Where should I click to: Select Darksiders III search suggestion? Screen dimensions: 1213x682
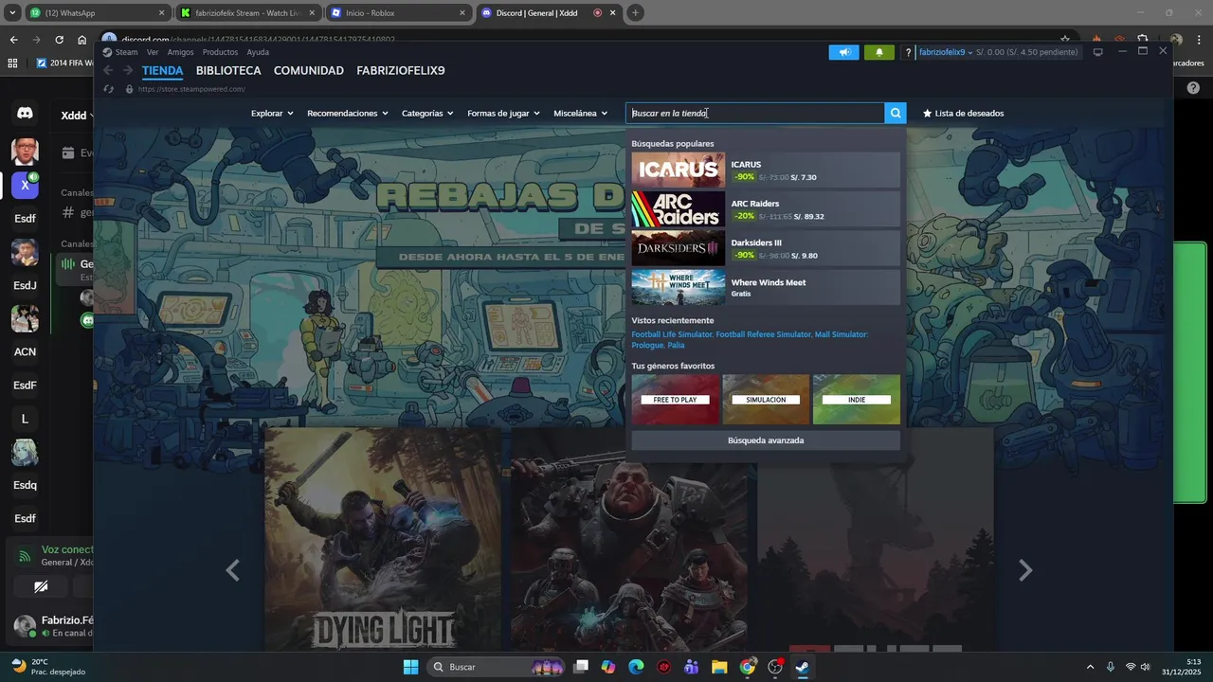(766, 248)
